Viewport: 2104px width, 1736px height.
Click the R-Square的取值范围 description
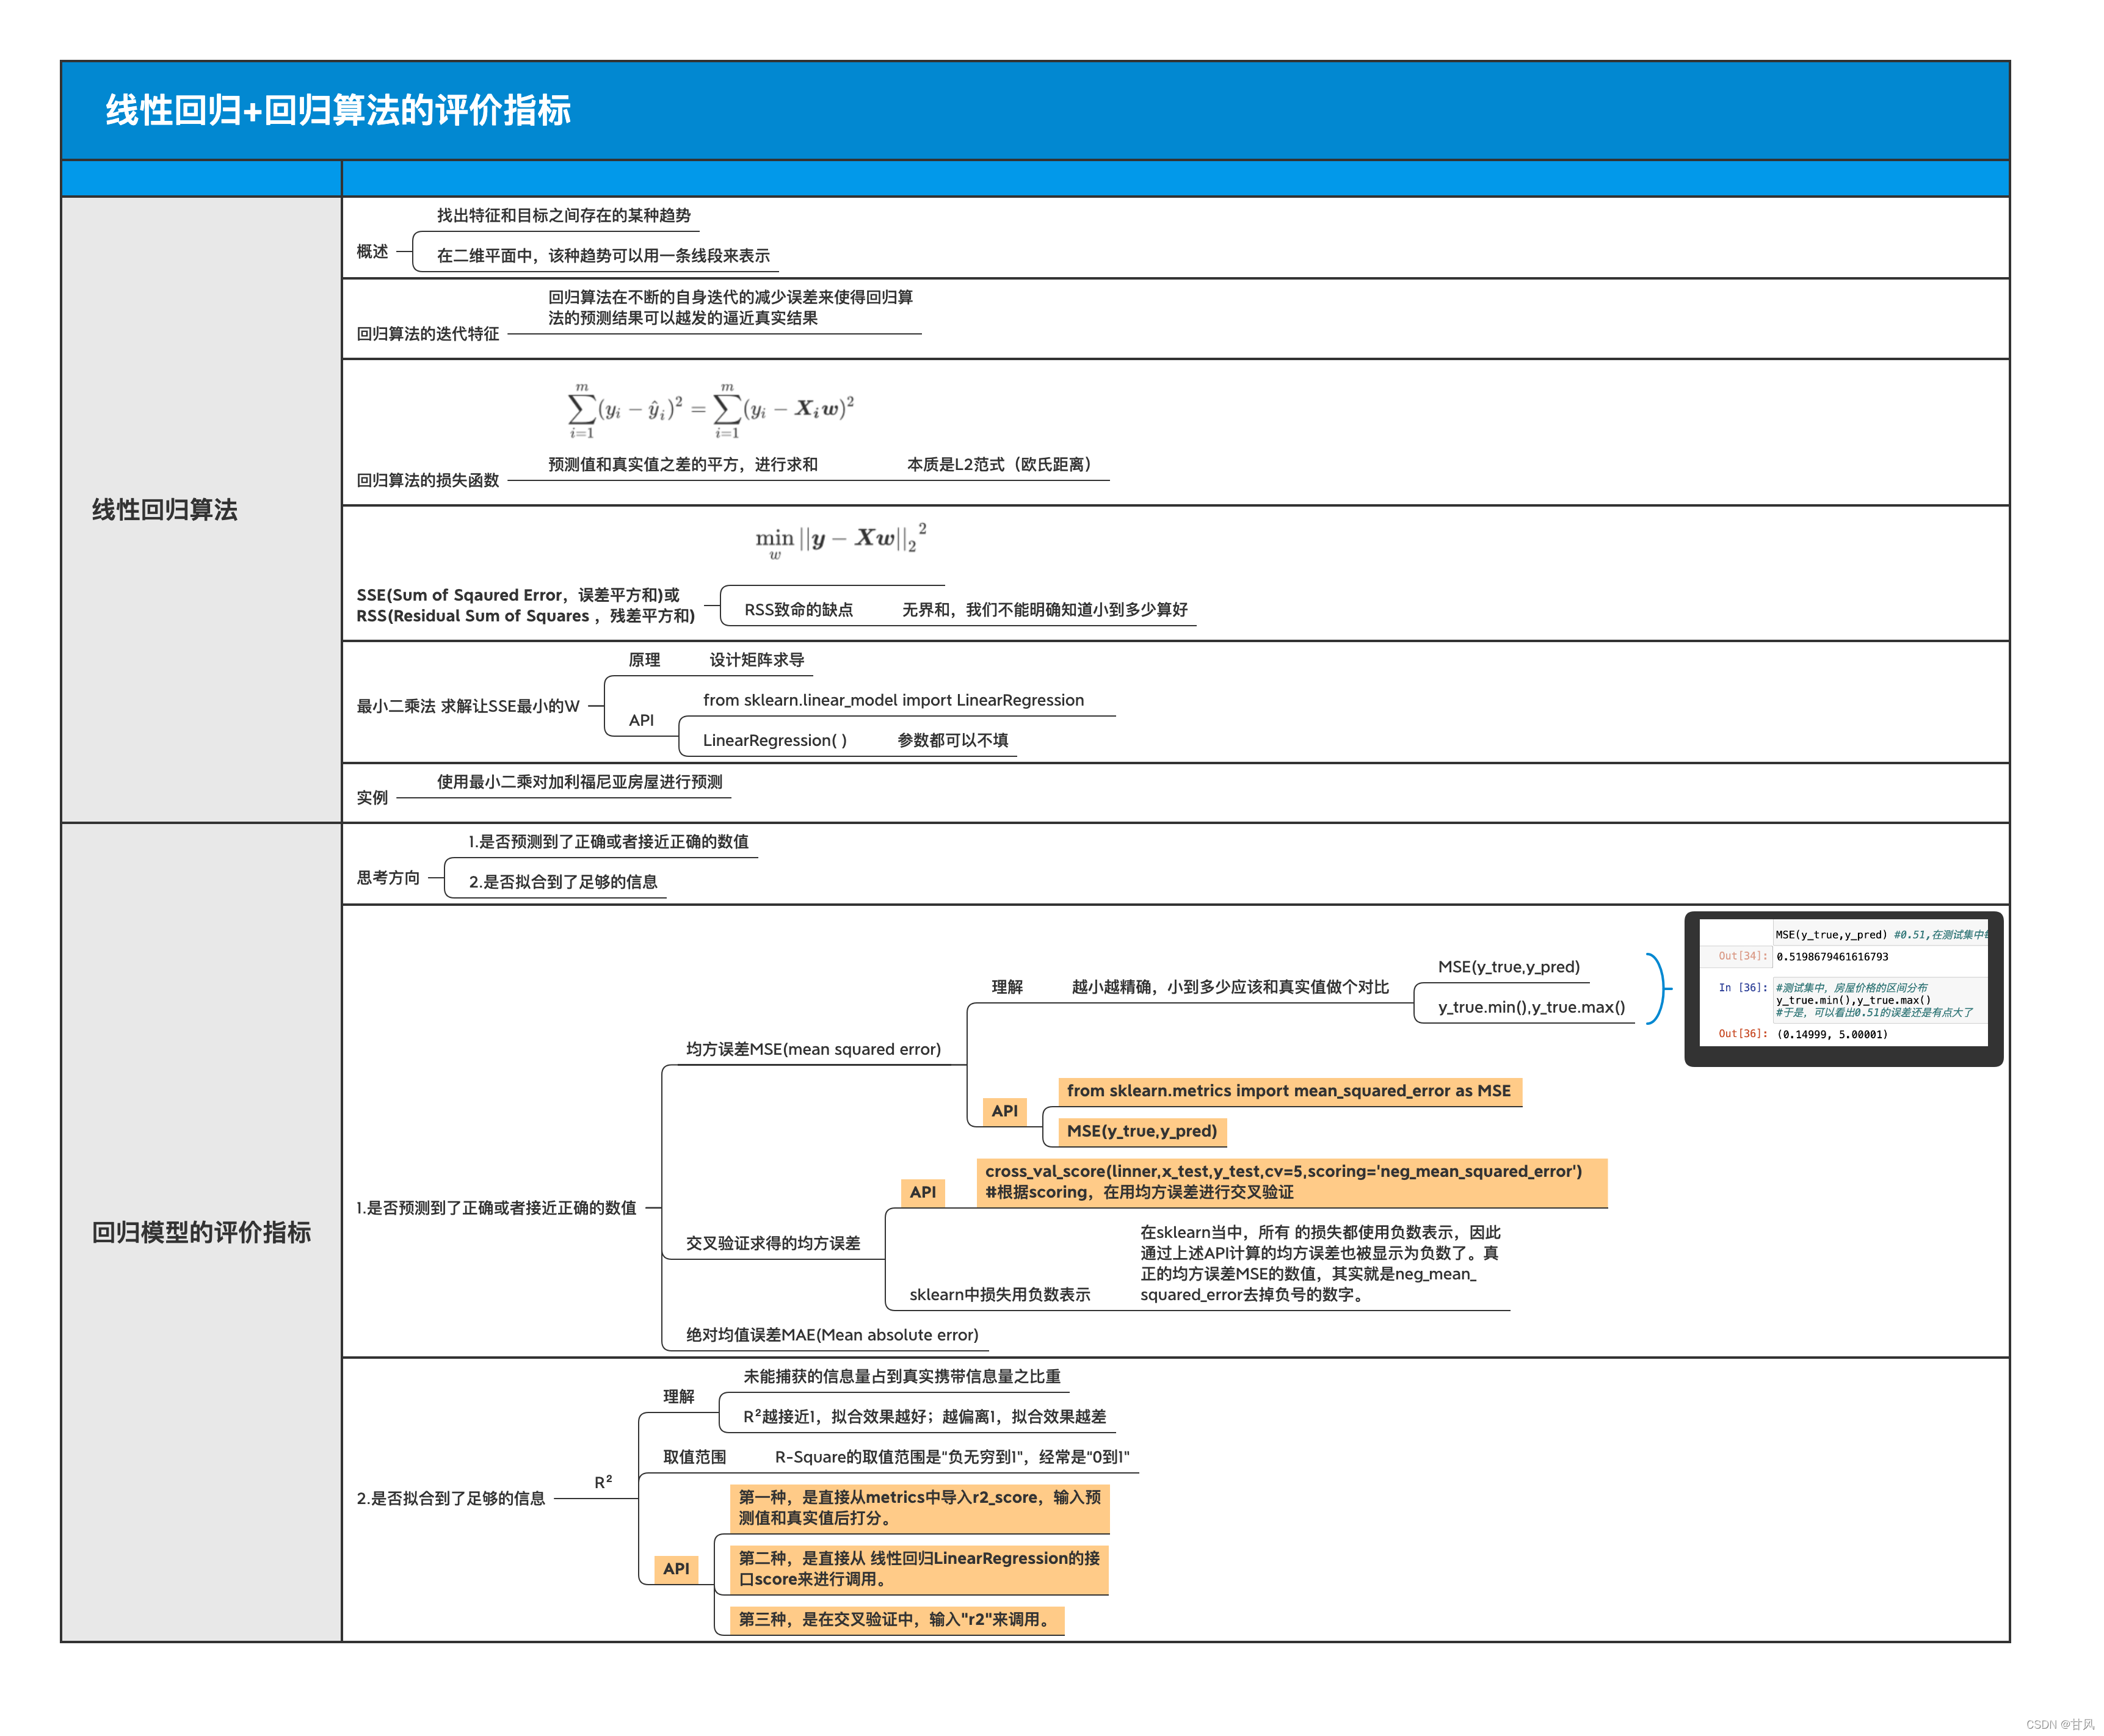(x=952, y=1457)
